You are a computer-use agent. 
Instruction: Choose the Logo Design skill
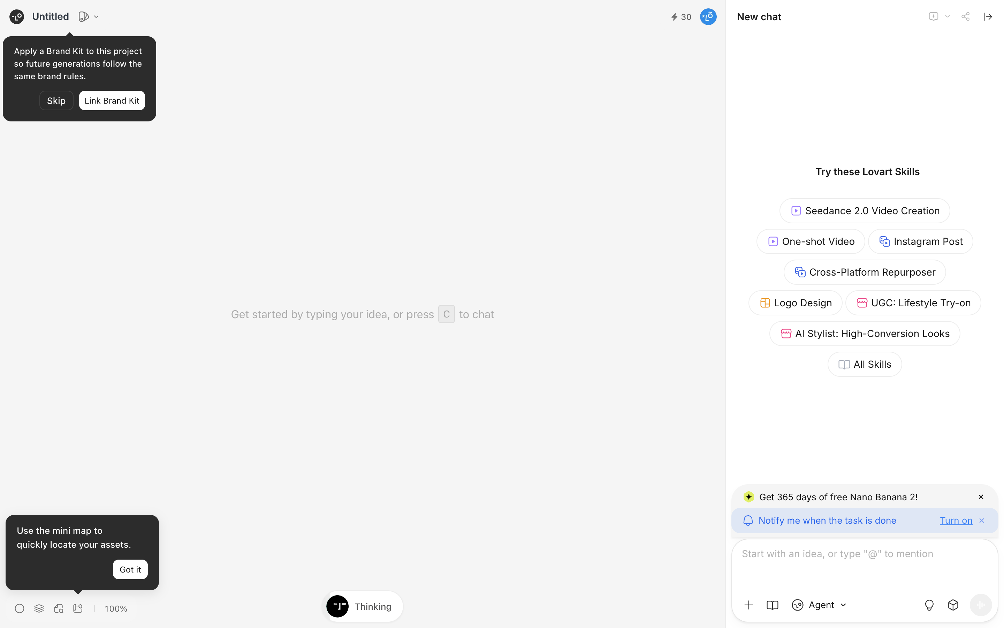795,303
